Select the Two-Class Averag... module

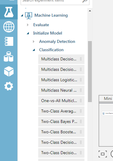(x=61, y=111)
